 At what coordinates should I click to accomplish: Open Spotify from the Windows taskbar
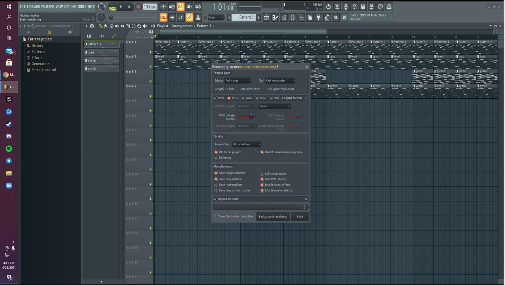[x=9, y=149]
